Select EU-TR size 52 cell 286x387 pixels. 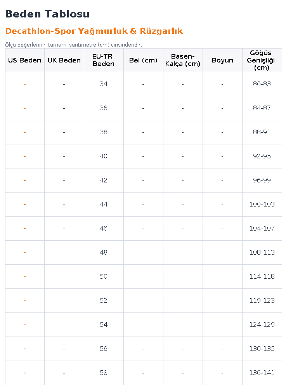coord(104,300)
